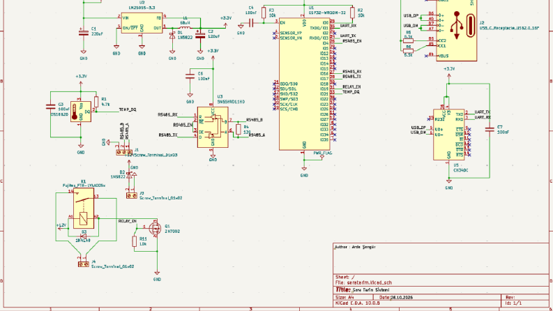Select the GND symbol below ESP32 module

(x=304, y=172)
